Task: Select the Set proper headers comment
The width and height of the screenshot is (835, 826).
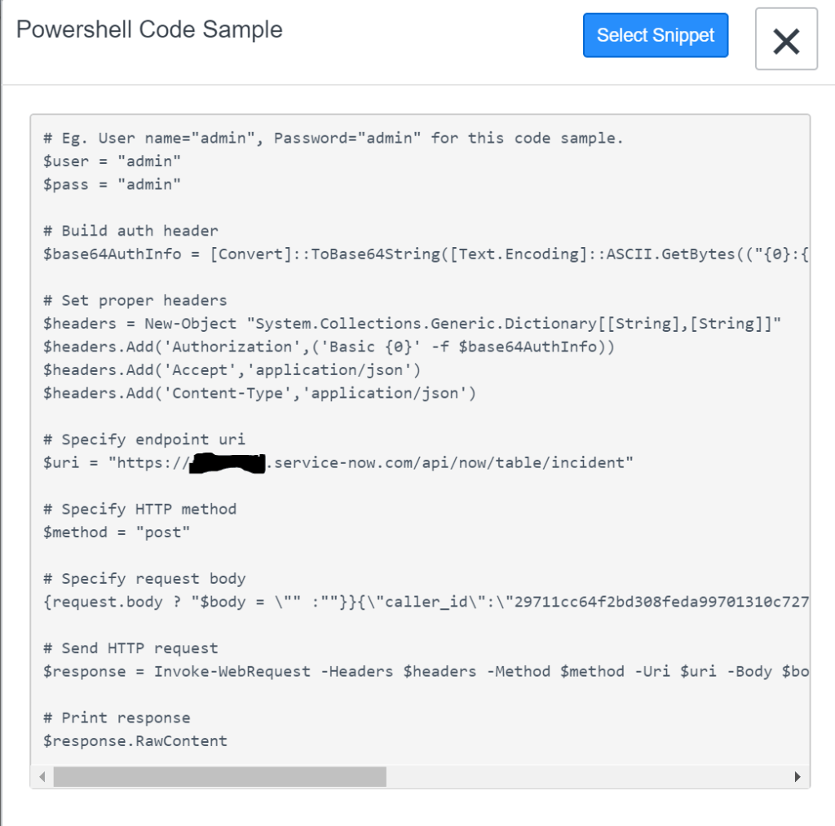Action: tap(135, 300)
